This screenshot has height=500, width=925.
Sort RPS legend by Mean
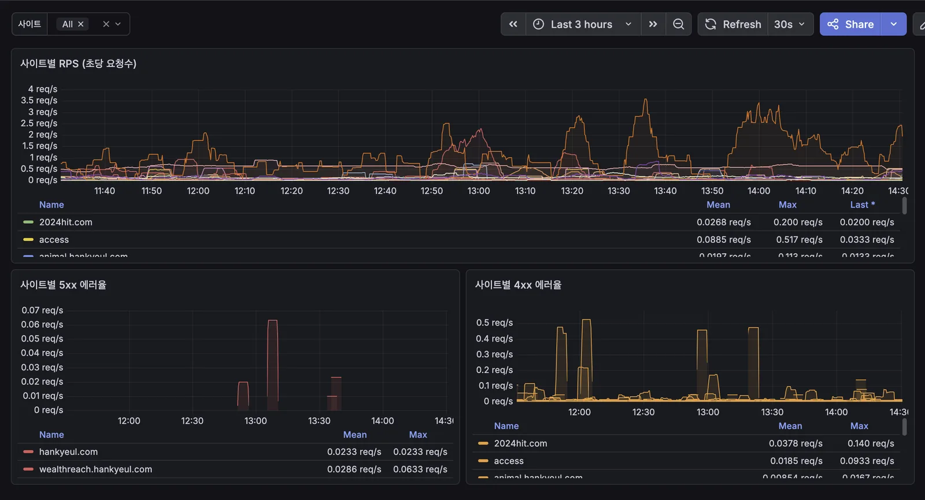tap(719, 205)
